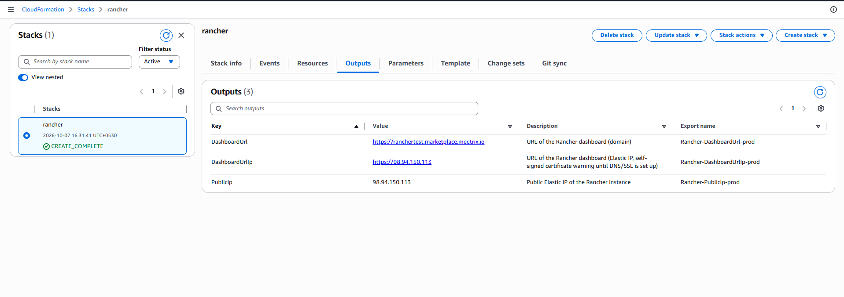Screen dimensions: 844x297
Task: Open the Change sets tab
Action: tap(506, 63)
